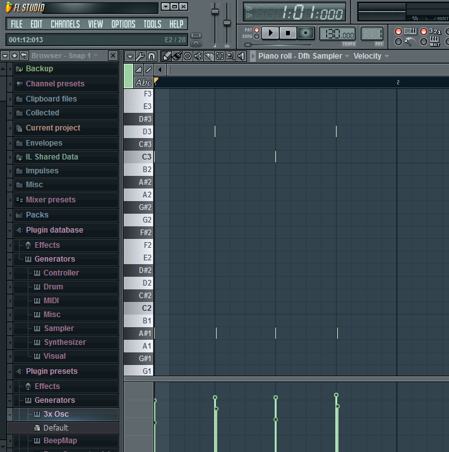Expand the Packs folder in browser
449x452 pixels.
pos(37,215)
